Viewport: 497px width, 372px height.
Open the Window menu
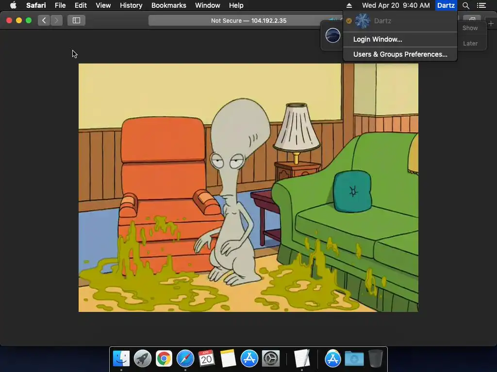[207, 5]
